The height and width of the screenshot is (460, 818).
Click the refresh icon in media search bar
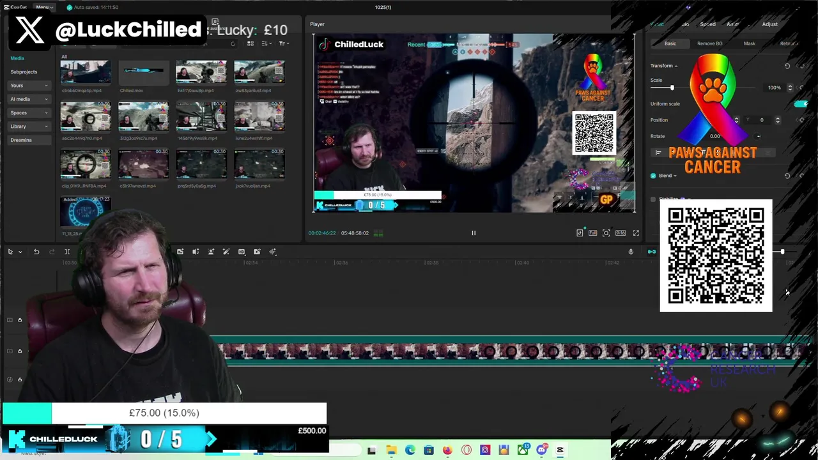tap(233, 43)
